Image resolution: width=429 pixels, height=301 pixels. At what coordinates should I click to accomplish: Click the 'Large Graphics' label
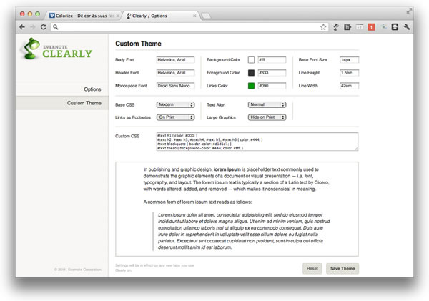pyautogui.click(x=221, y=117)
